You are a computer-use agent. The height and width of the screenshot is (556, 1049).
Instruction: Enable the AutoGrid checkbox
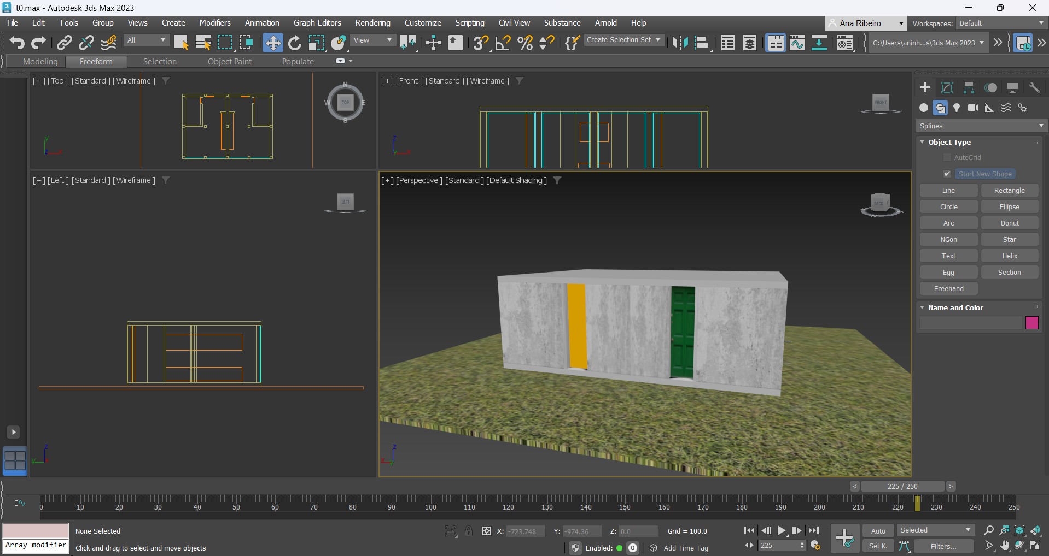947,157
